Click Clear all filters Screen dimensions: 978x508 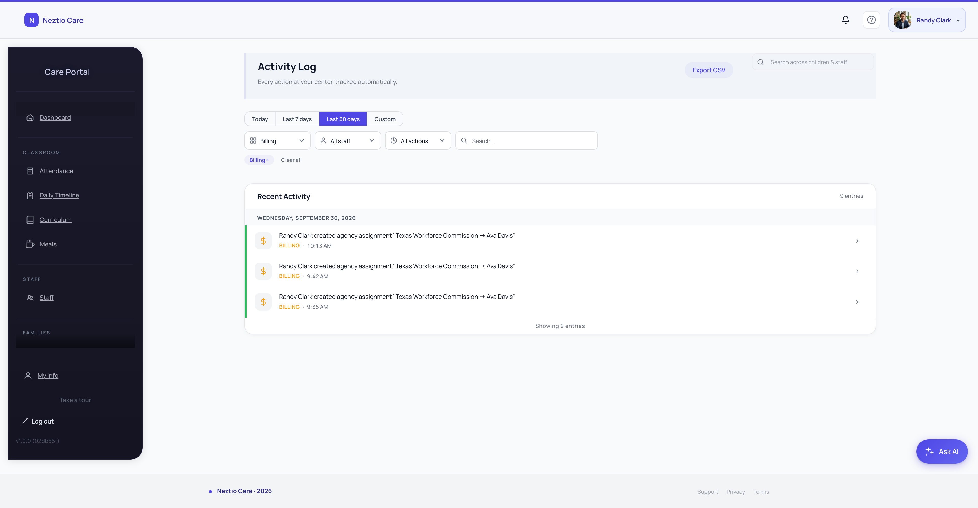tap(291, 160)
